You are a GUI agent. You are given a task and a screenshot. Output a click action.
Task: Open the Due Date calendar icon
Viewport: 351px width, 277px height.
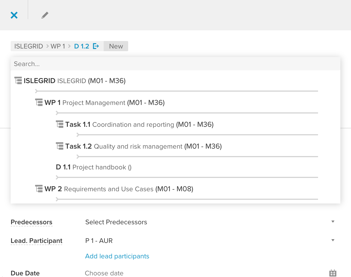click(333, 273)
